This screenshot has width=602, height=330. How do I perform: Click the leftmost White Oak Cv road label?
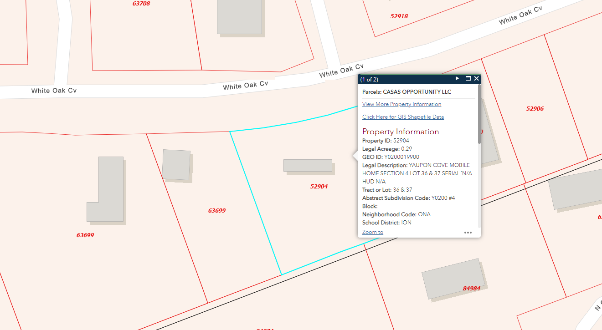coord(54,91)
